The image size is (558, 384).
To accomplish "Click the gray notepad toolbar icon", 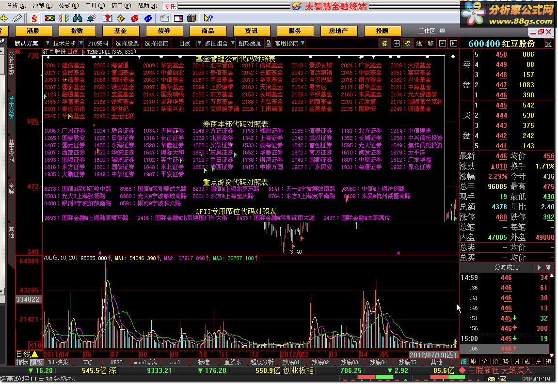I will coord(165,18).
